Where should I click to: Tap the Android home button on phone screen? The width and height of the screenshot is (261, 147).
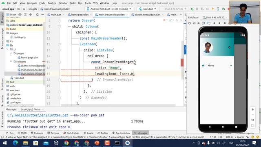pos(223,127)
